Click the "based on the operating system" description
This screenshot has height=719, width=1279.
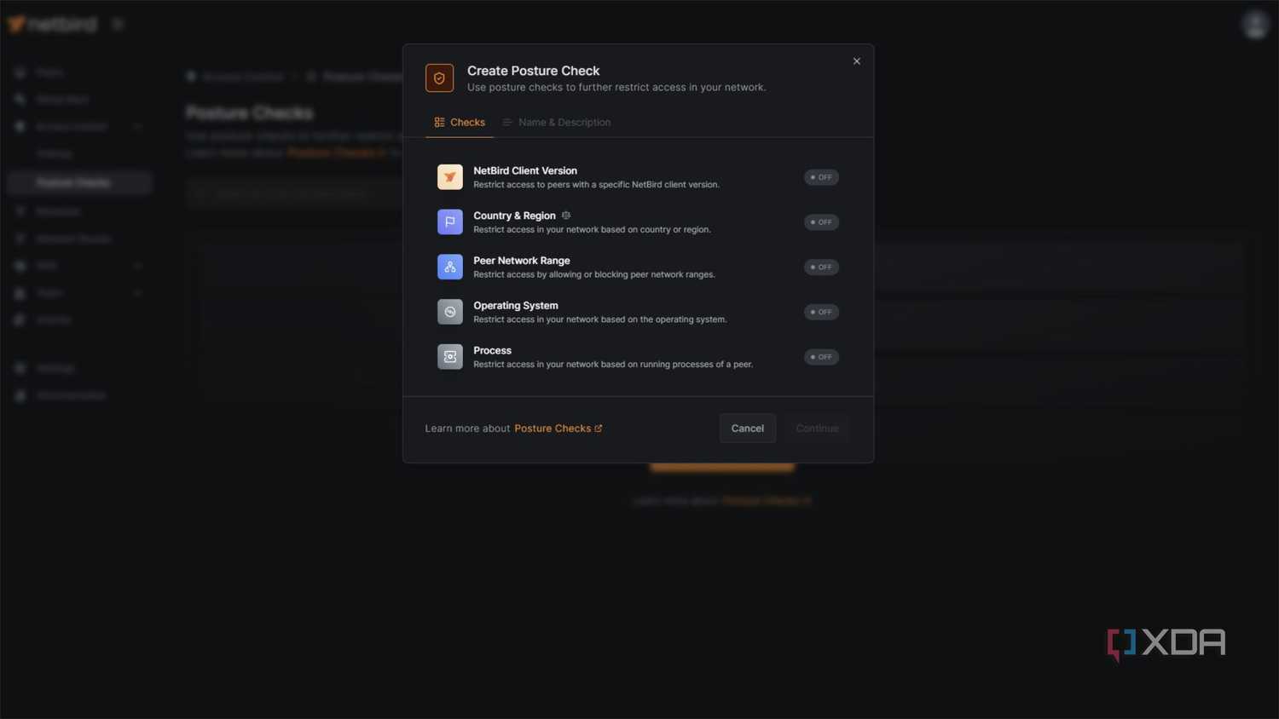pyautogui.click(x=600, y=319)
